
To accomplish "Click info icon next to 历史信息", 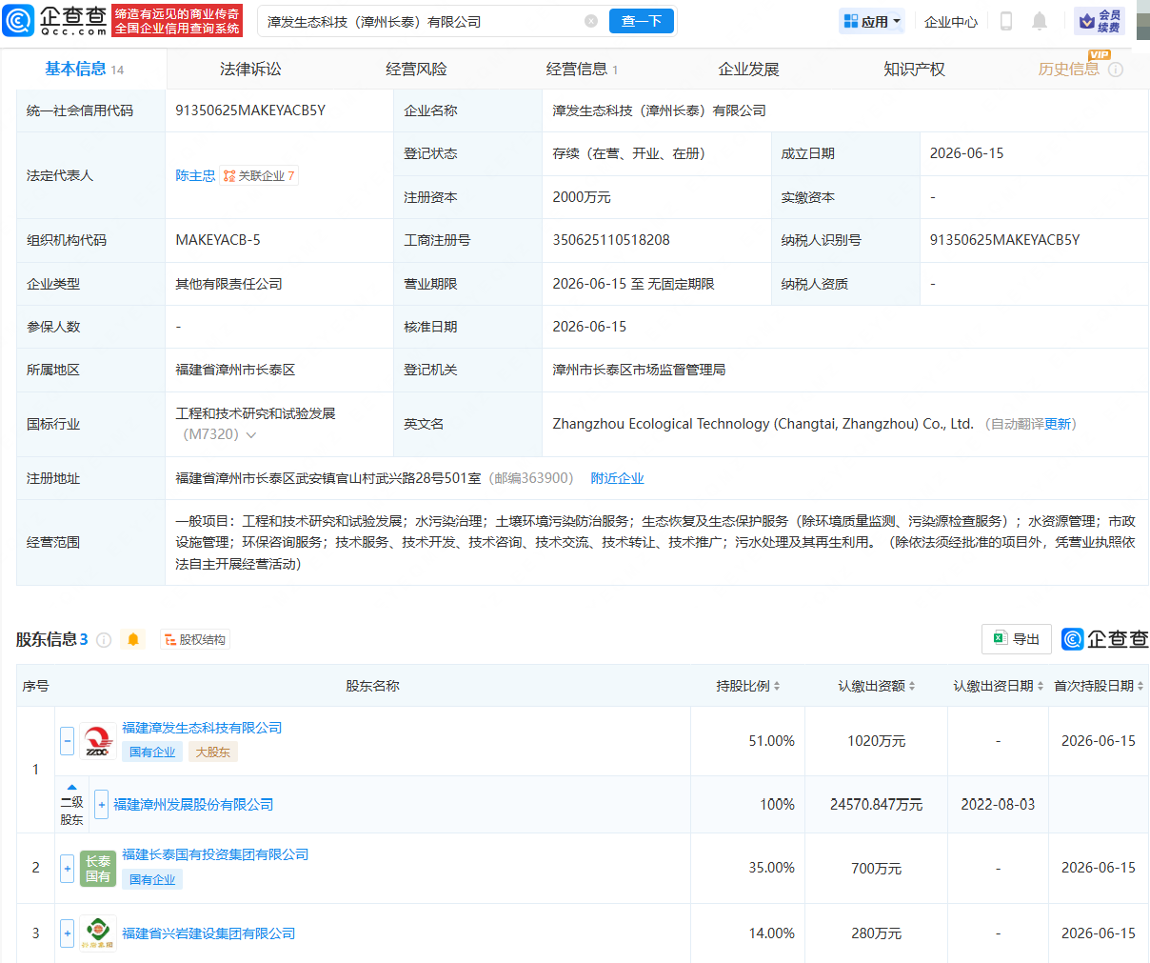I will [1116, 70].
